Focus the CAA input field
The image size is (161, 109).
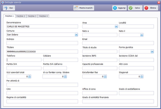[x=42, y=93]
